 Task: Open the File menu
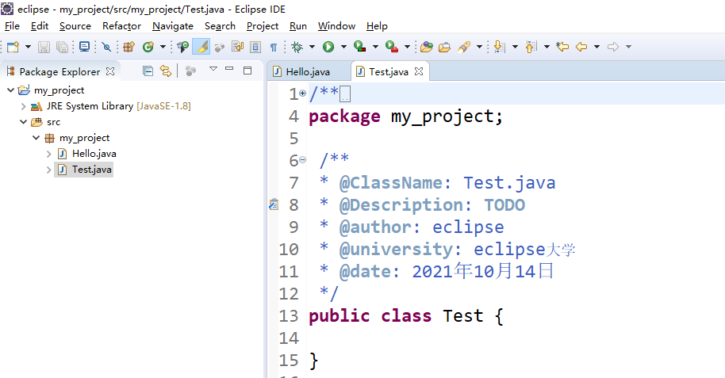[x=12, y=26]
